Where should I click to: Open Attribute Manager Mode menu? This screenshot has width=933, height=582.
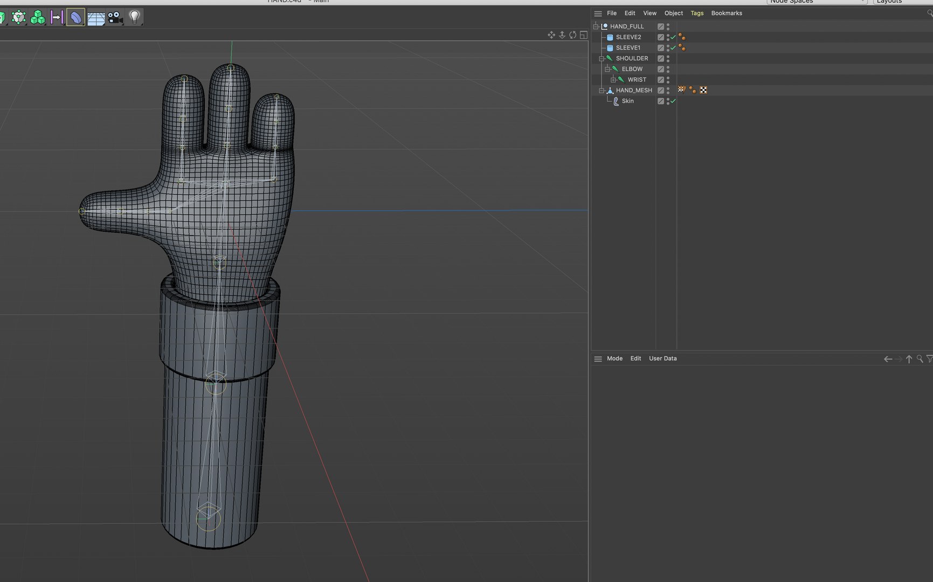click(614, 359)
